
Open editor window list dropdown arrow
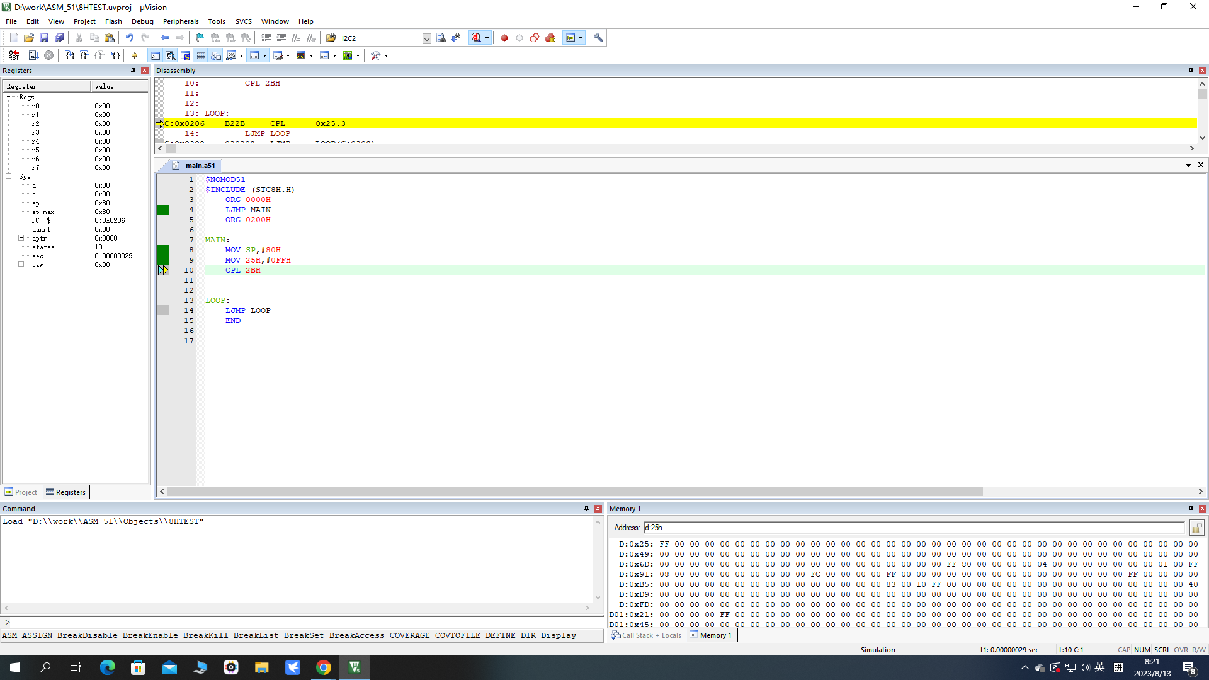(x=1188, y=165)
